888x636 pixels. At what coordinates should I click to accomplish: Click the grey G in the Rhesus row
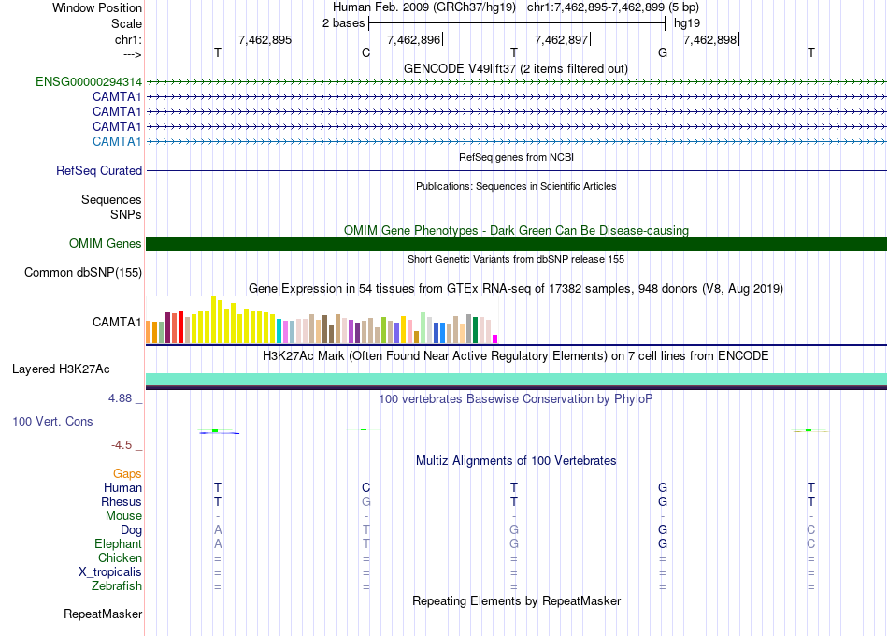coord(366,501)
